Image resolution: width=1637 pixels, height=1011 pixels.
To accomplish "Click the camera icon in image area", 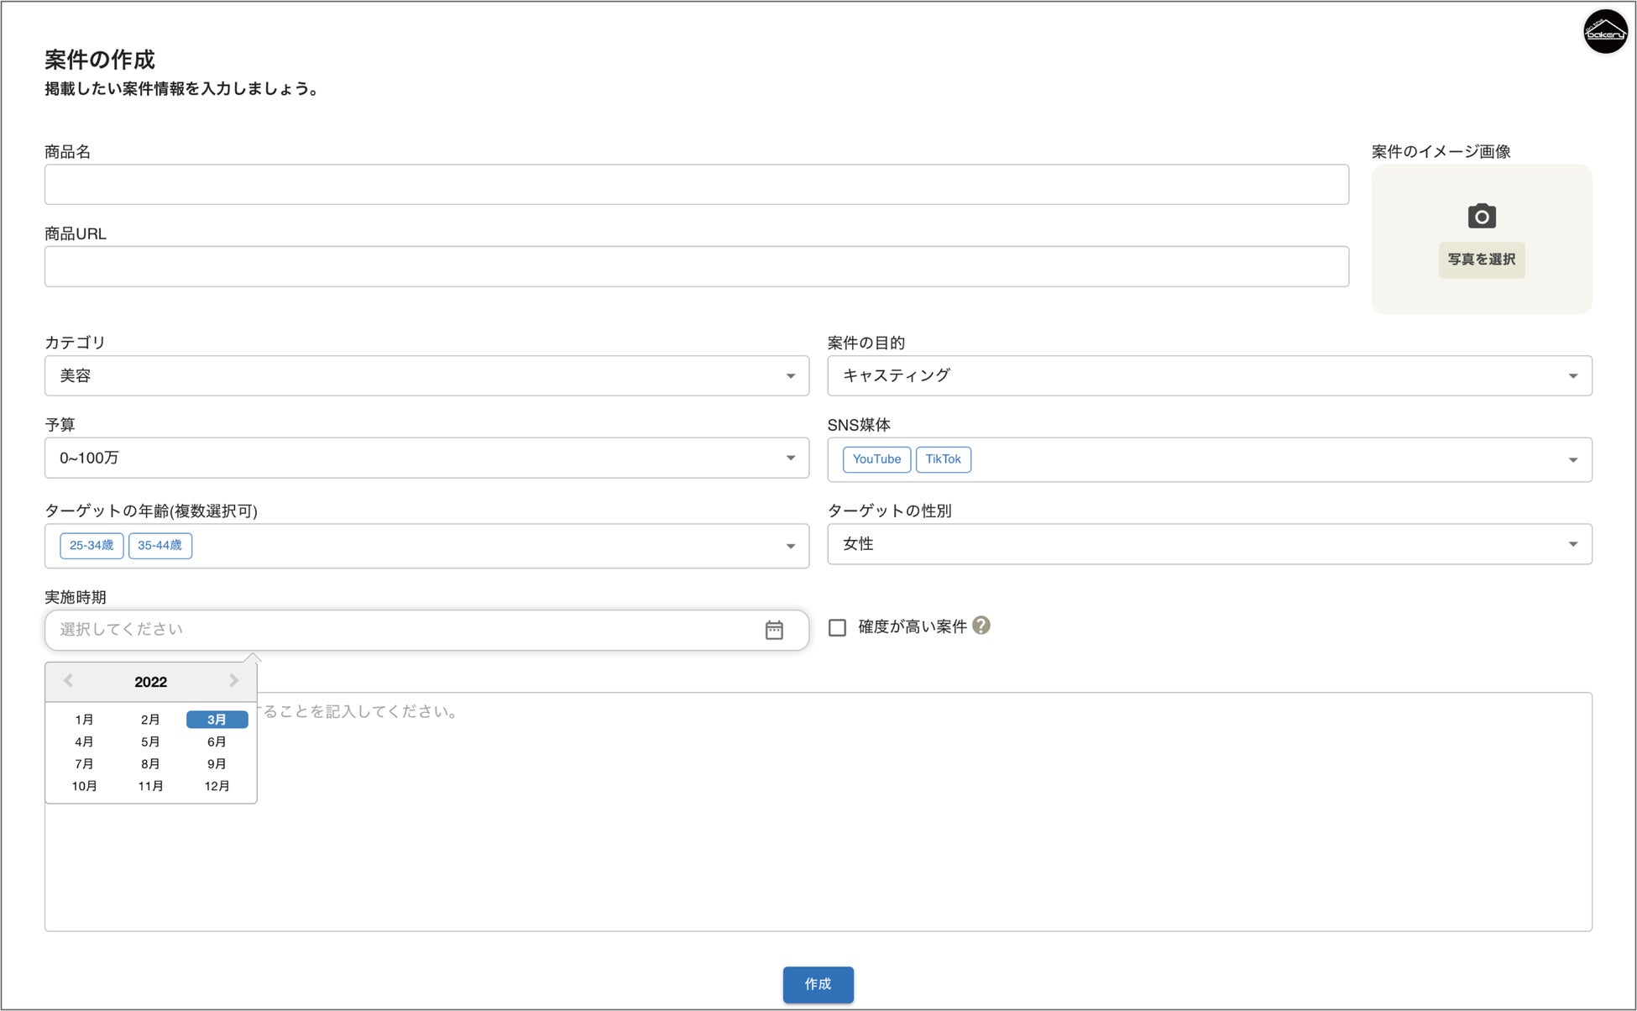I will click(x=1481, y=217).
